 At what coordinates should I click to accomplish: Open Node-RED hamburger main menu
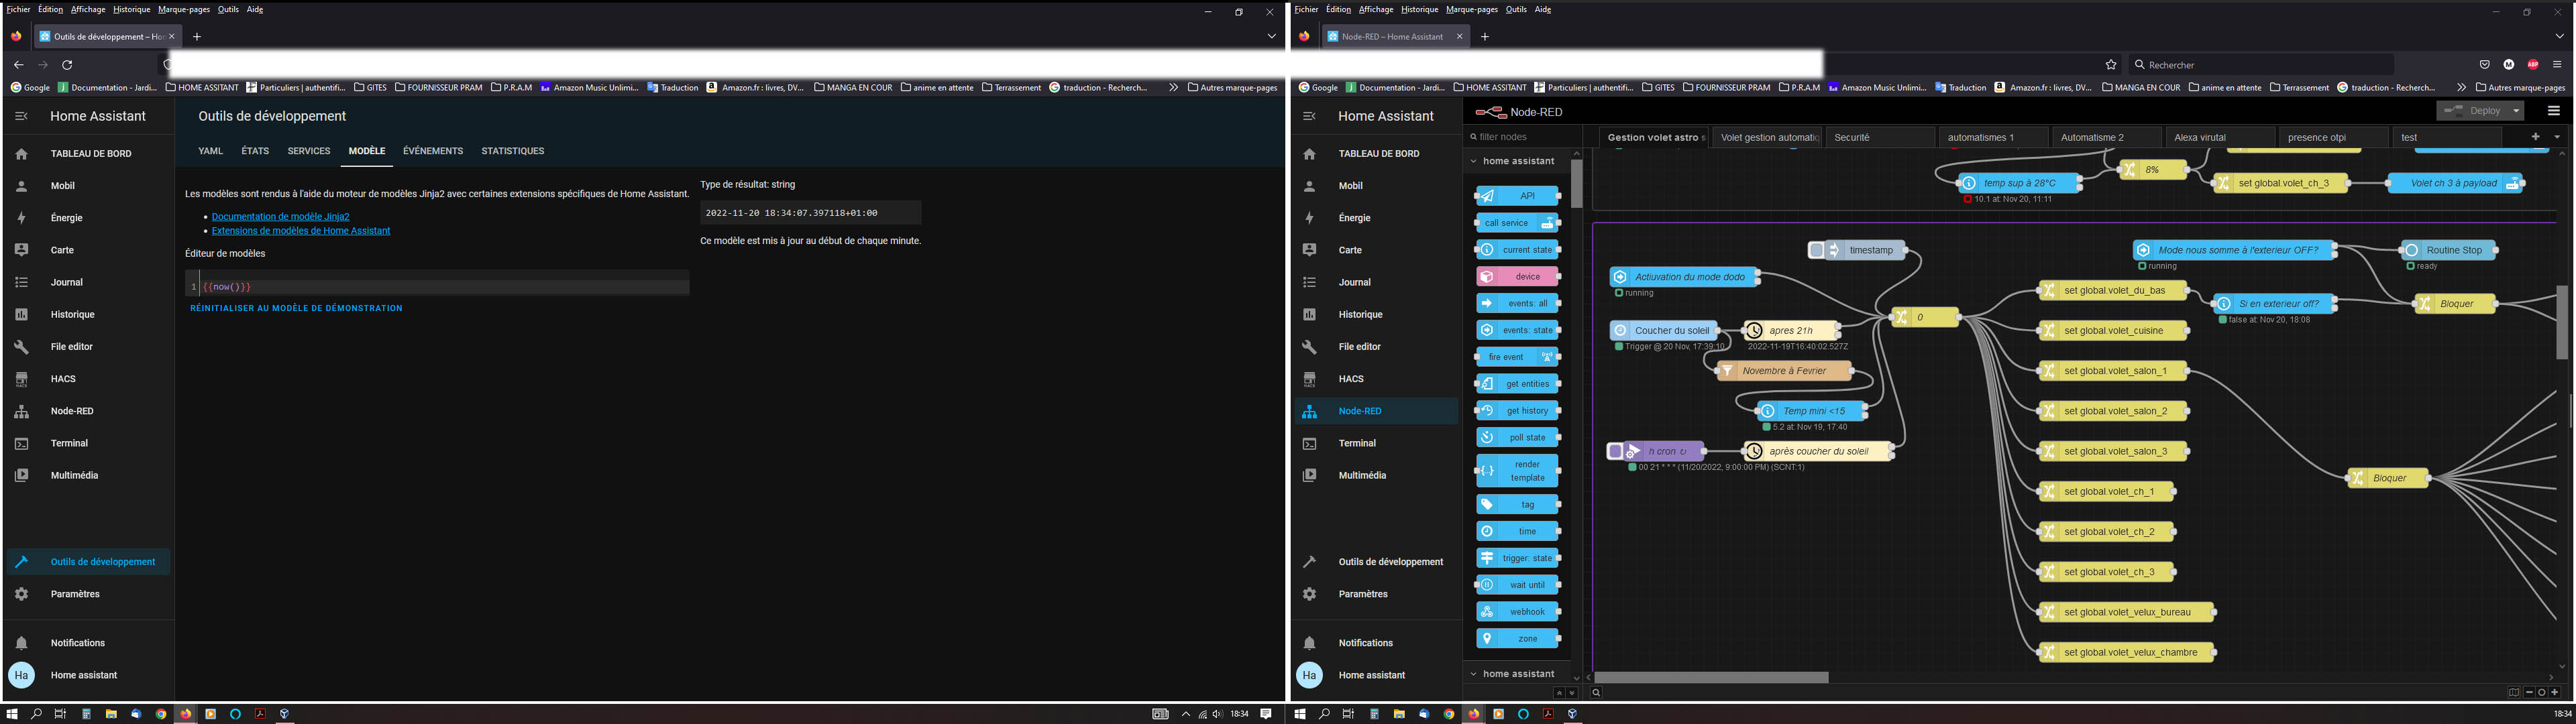click(x=2553, y=111)
